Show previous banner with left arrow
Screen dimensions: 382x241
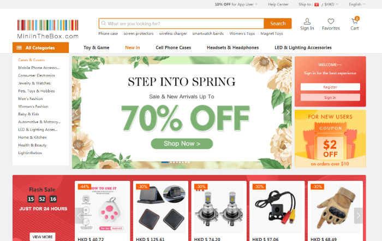click(76, 113)
